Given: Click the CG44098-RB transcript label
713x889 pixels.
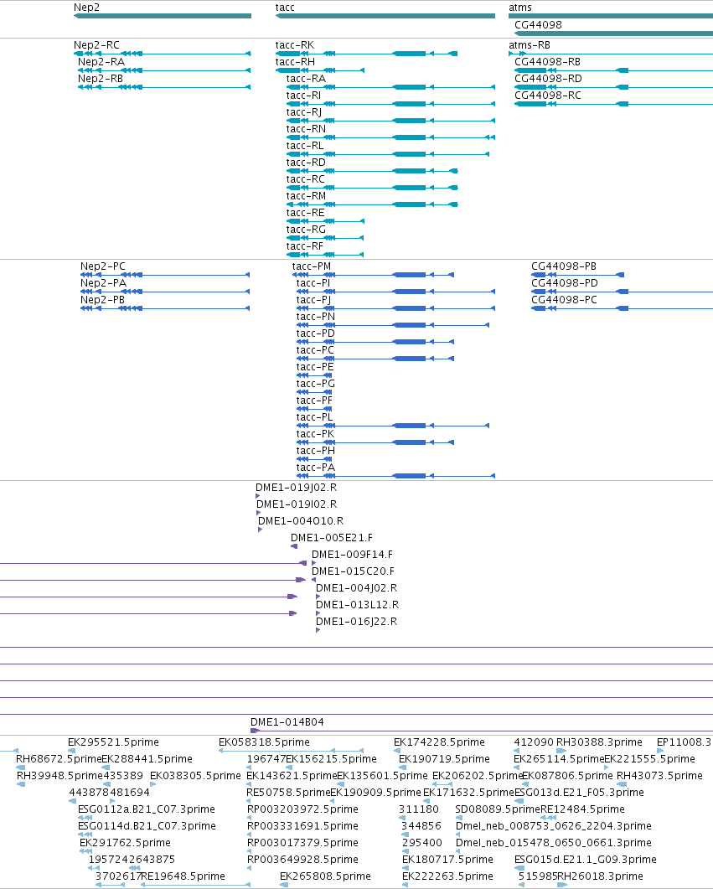Looking at the screenshot, I should 547,62.
